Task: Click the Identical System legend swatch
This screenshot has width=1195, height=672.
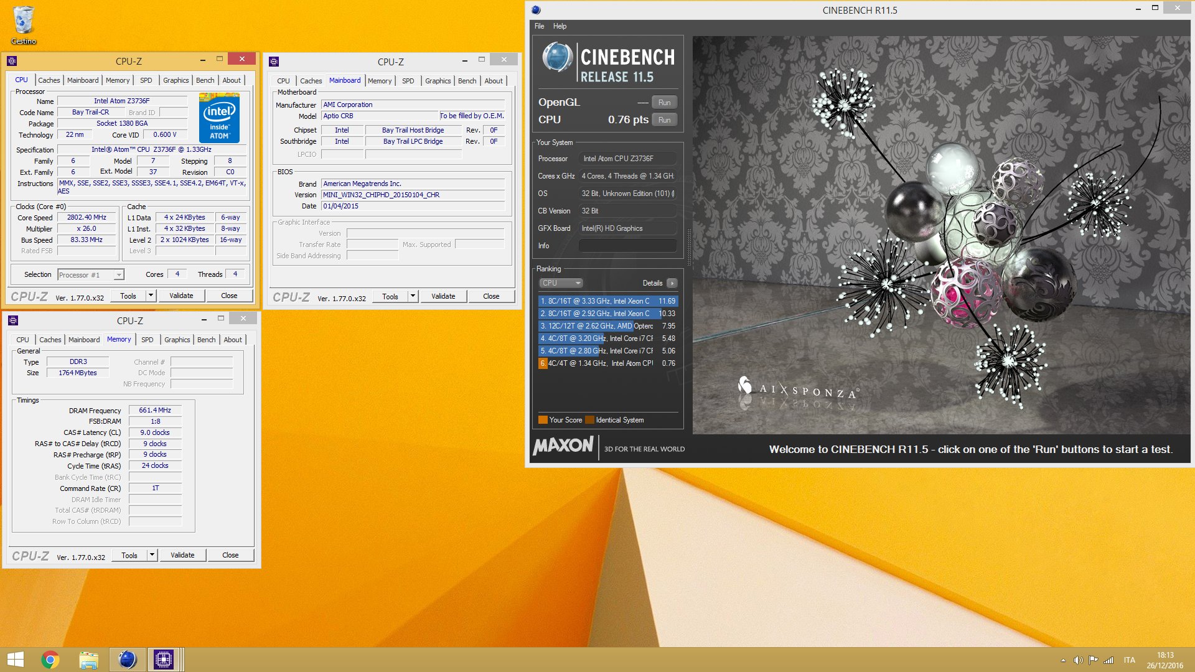Action: (590, 420)
